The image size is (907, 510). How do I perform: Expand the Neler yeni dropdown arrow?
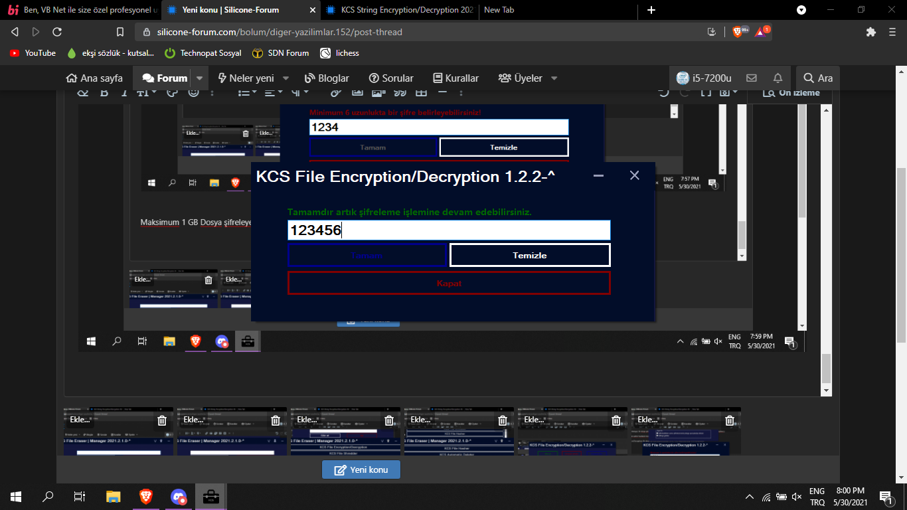(x=286, y=78)
